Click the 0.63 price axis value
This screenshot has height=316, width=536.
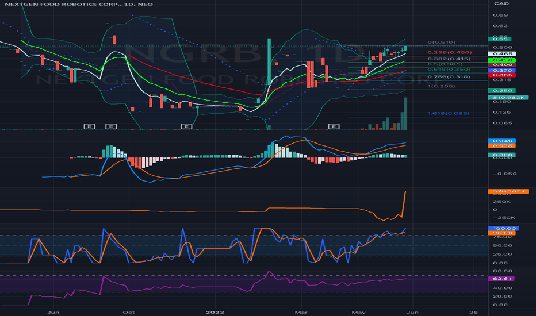coord(500,26)
